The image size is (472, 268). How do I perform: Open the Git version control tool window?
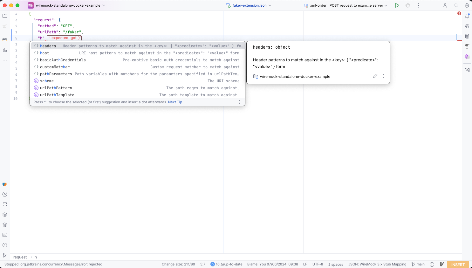click(x=5, y=255)
